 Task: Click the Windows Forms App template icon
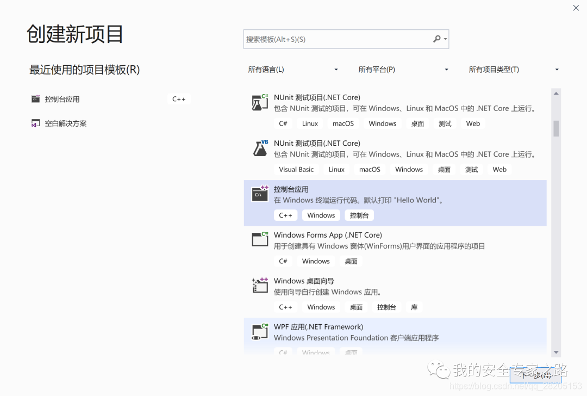(x=260, y=239)
